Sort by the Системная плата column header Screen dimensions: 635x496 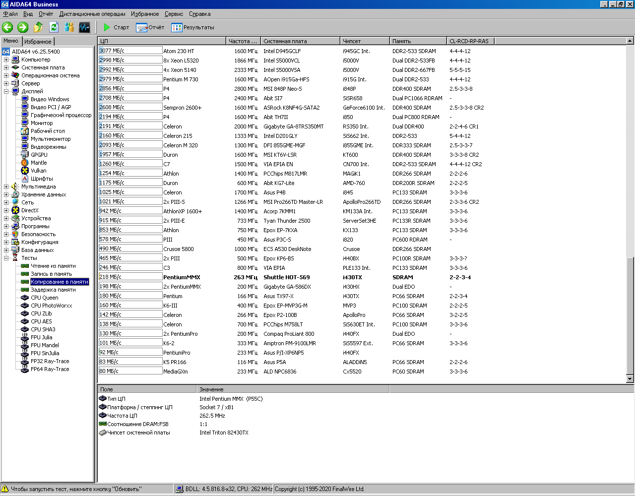click(x=301, y=41)
